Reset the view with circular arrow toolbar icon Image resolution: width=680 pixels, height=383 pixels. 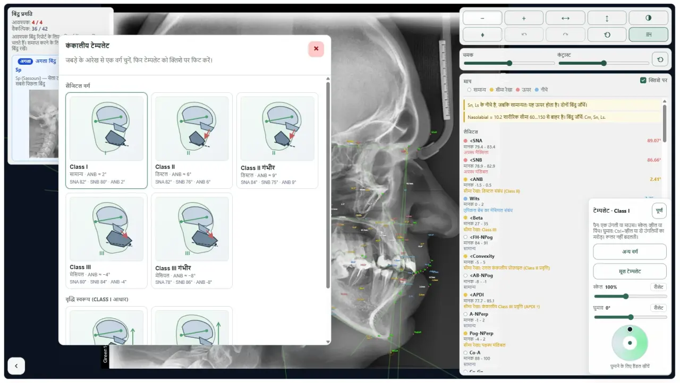point(607,34)
